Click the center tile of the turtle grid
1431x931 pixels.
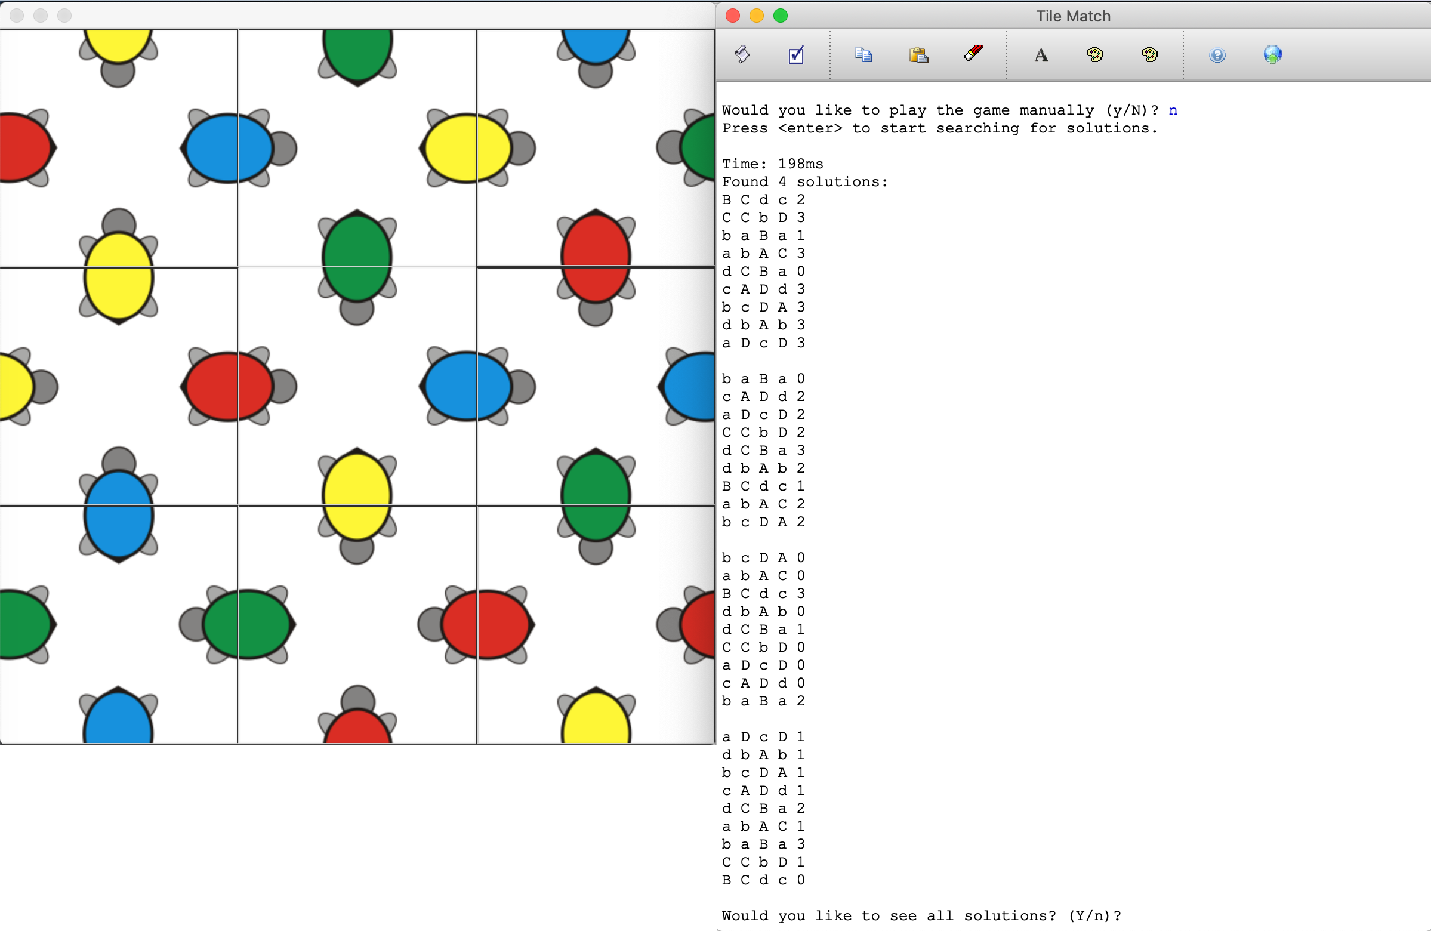click(356, 386)
